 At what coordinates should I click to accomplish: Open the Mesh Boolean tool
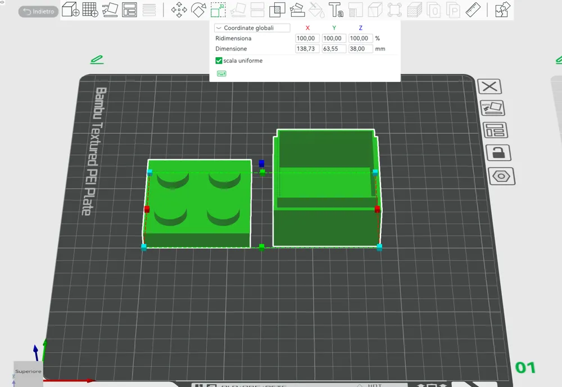[x=277, y=10]
